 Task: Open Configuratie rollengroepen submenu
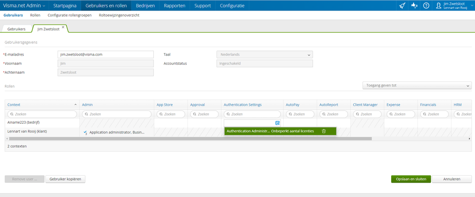[69, 15]
